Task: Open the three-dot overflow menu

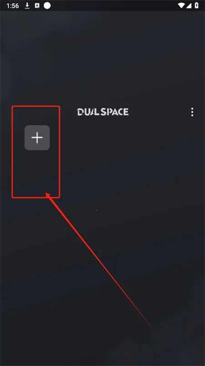Action: [192, 112]
